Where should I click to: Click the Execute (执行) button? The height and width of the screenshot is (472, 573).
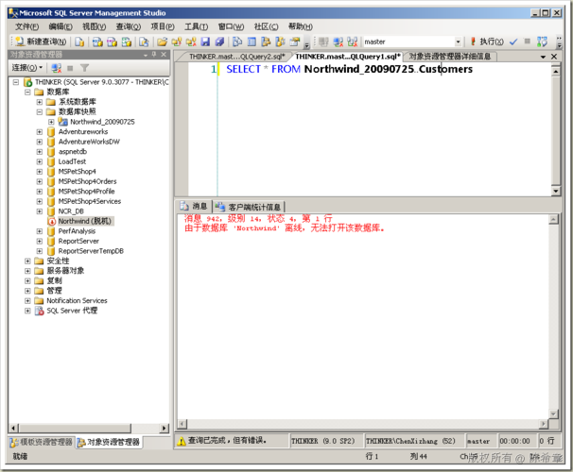(487, 42)
